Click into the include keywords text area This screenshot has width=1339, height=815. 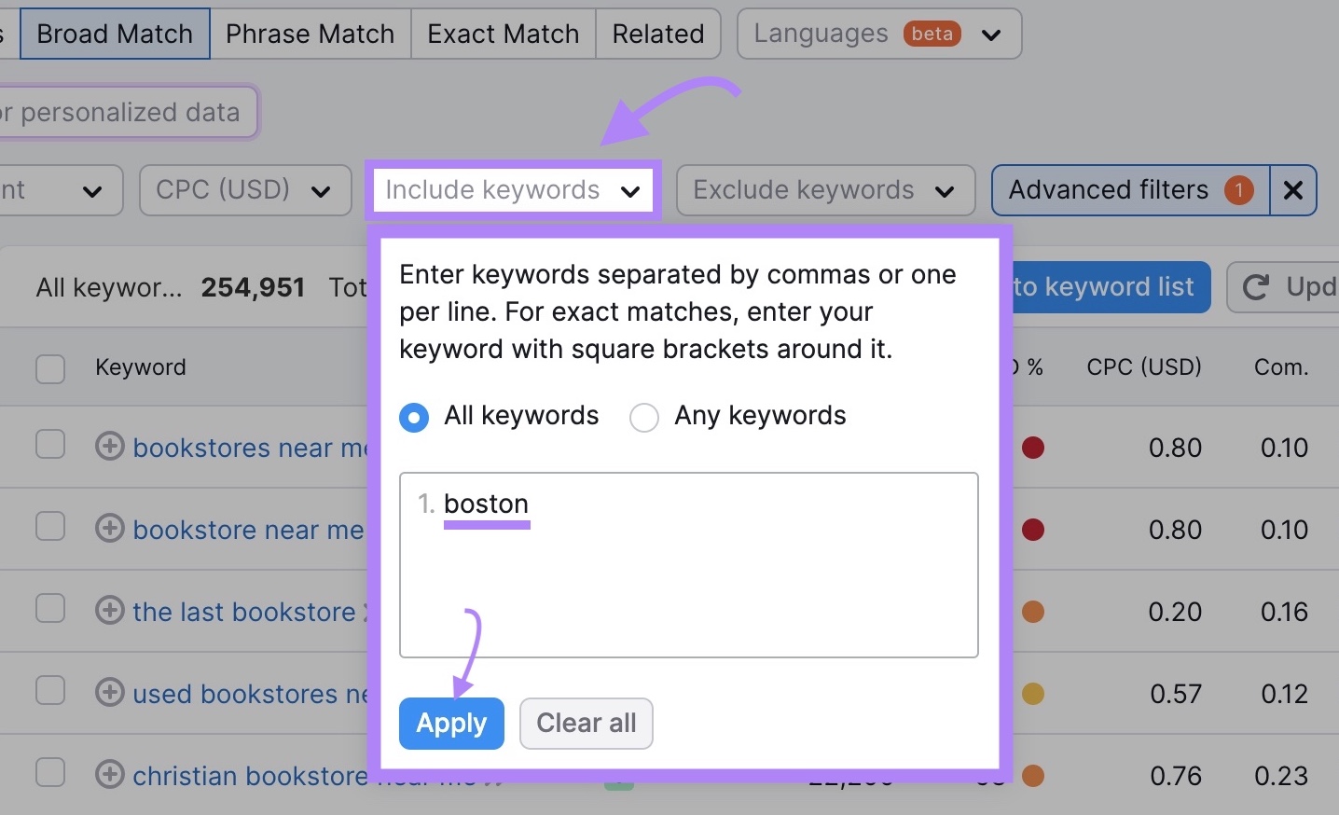pyautogui.click(x=689, y=565)
